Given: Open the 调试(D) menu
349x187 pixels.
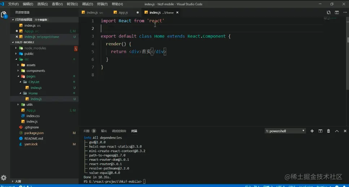Looking at the screenshot, I should tap(88, 4).
